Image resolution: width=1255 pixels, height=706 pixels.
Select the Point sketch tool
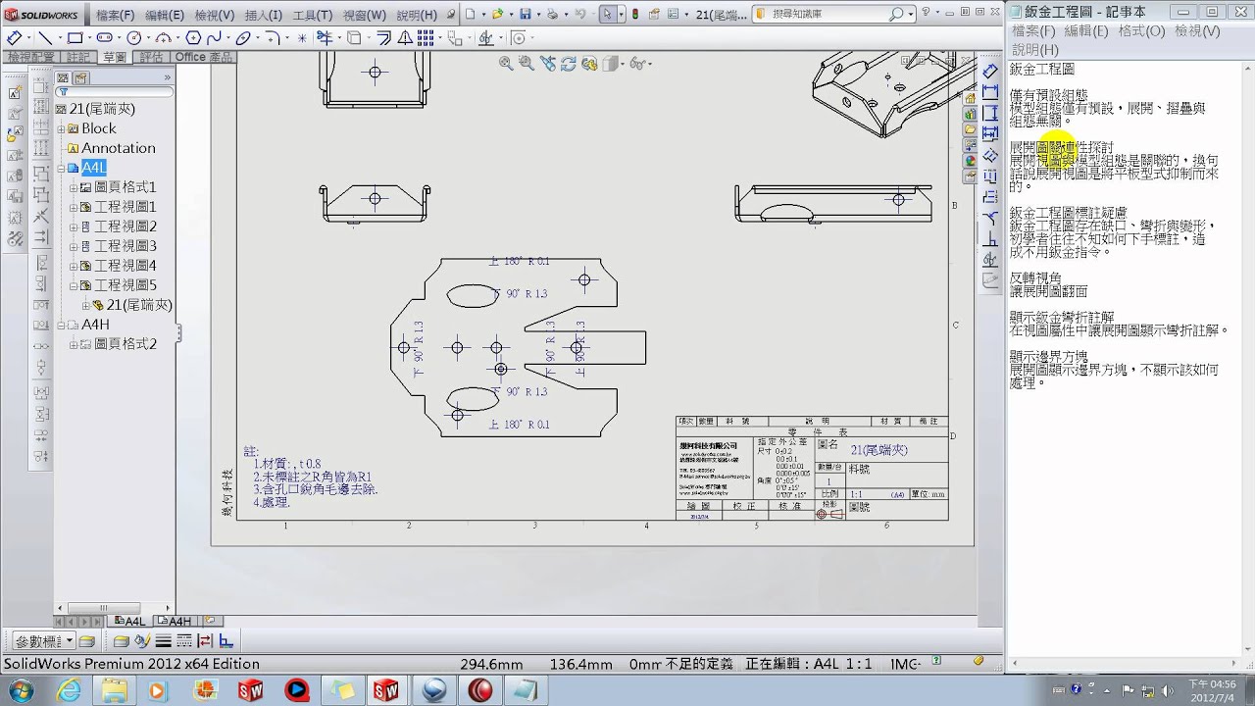point(302,37)
